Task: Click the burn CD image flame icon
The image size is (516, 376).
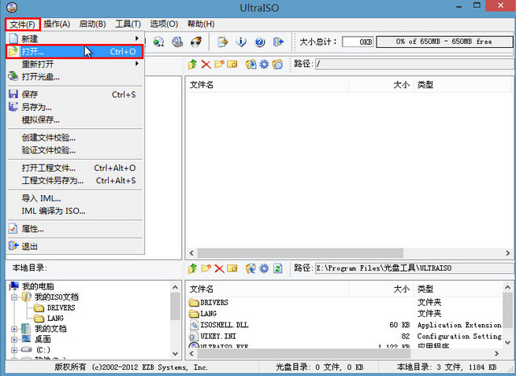Action: 196,42
